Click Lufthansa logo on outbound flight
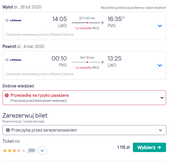The height and width of the screenshot is (162, 169). 13,20
